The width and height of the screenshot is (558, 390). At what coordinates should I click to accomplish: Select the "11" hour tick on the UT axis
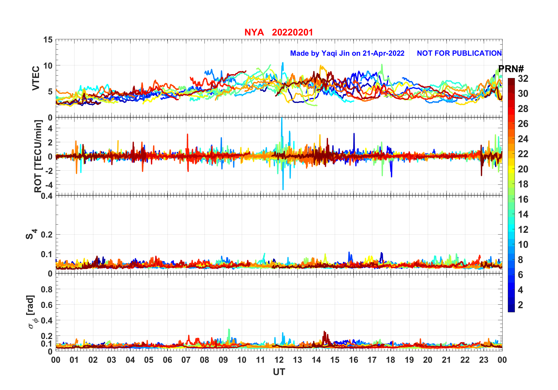(261, 360)
